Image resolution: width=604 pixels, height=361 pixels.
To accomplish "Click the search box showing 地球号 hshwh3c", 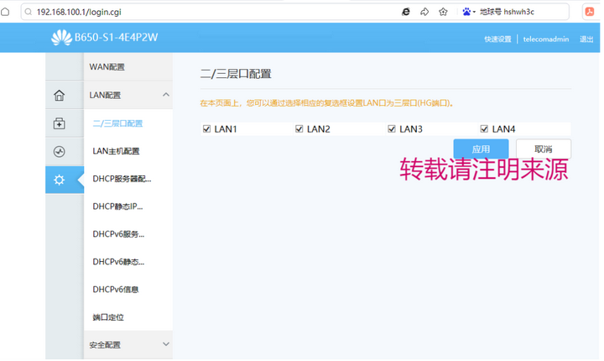I will coord(507,12).
